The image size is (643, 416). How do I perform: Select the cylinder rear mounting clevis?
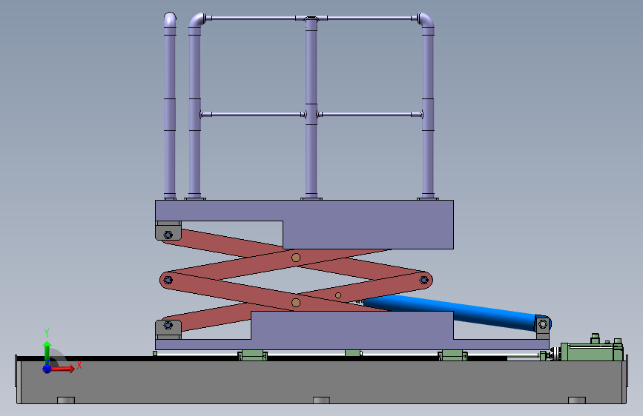point(543,326)
